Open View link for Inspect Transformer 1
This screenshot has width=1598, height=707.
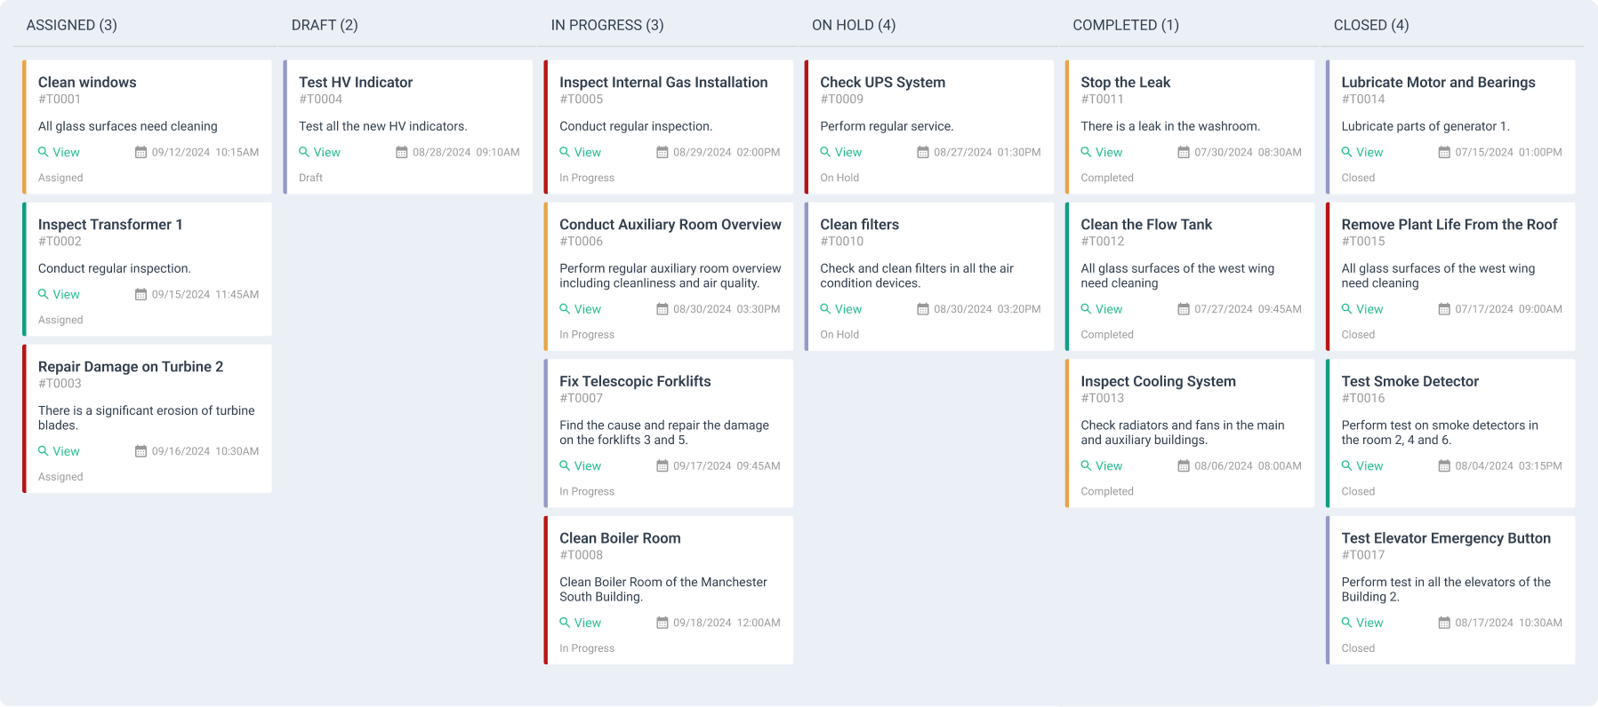(x=66, y=294)
